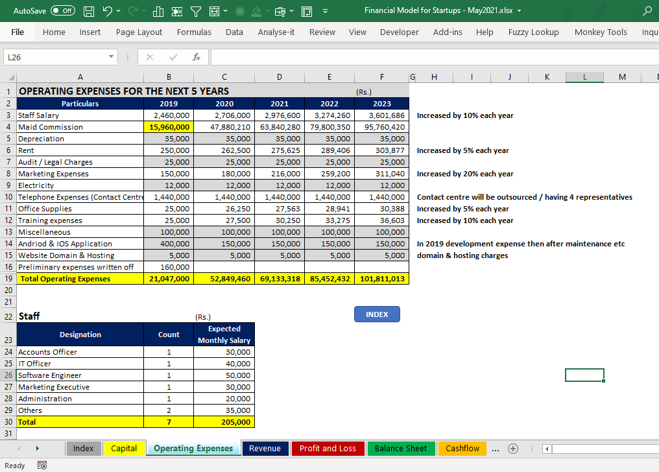659x472 pixels.
Task: Click the toolbox wrench icon
Action: click(x=280, y=11)
